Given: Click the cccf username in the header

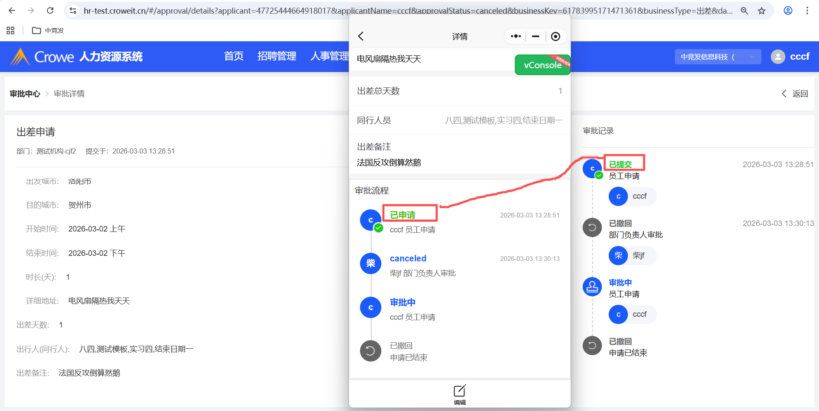Looking at the screenshot, I should click(800, 57).
